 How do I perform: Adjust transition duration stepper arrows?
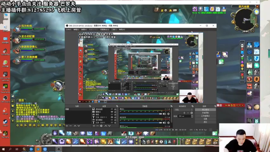(x=192, y=116)
